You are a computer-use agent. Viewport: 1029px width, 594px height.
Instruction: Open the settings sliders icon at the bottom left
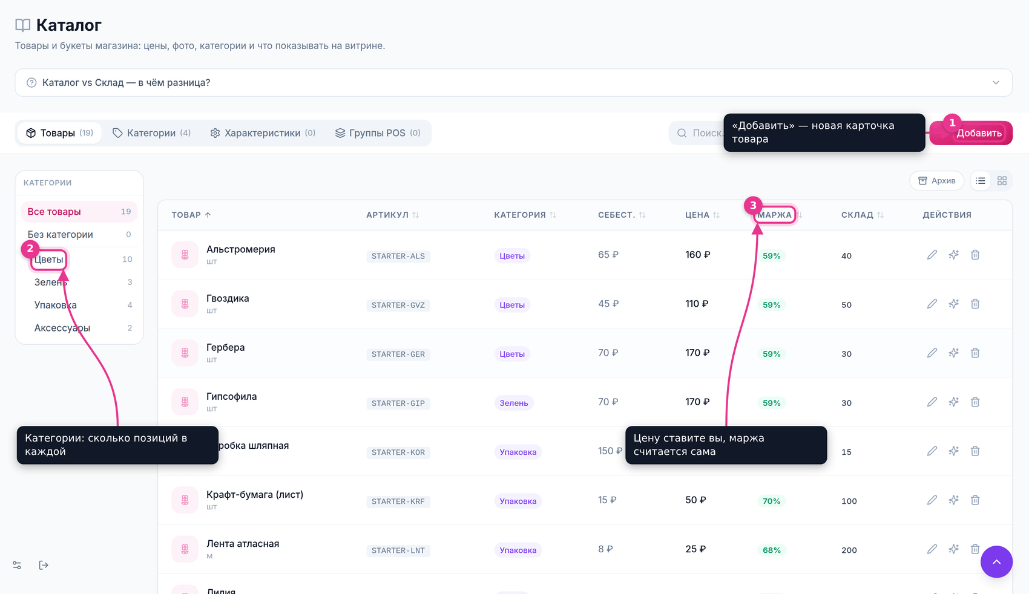pos(17,565)
